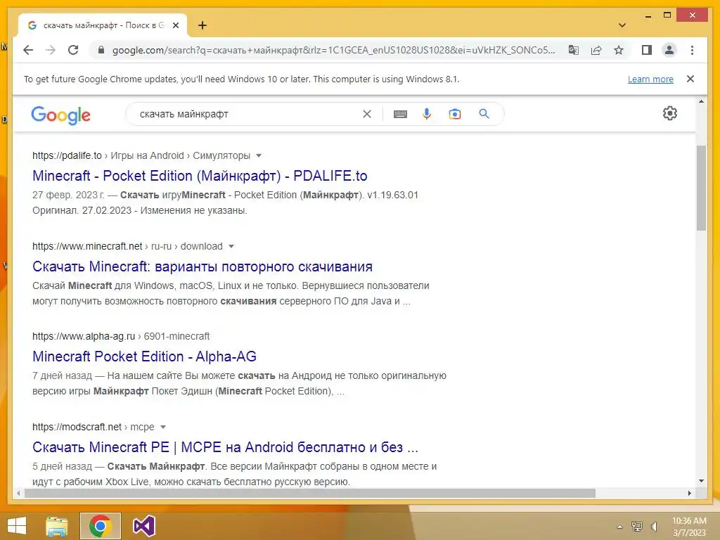The height and width of the screenshot is (540, 720).
Task: Open Minecraft Pocket Edition Alpha-AG result
Action: 144,356
